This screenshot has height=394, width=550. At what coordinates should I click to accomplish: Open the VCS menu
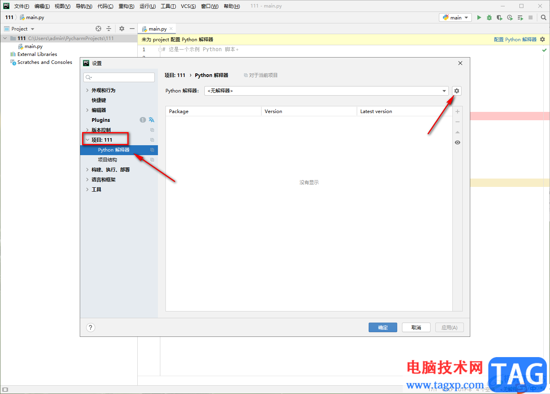click(188, 6)
